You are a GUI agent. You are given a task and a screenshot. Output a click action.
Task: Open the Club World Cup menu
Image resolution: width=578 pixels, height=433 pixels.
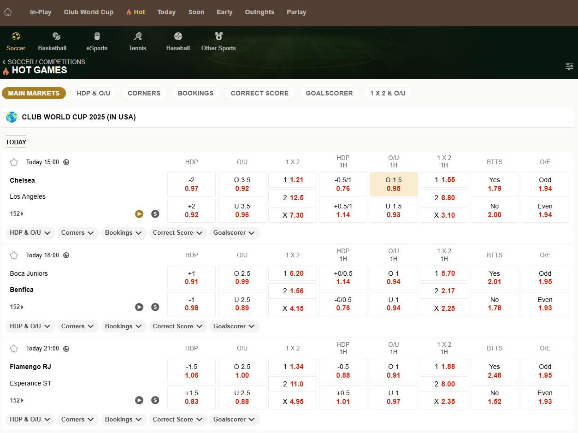88,12
